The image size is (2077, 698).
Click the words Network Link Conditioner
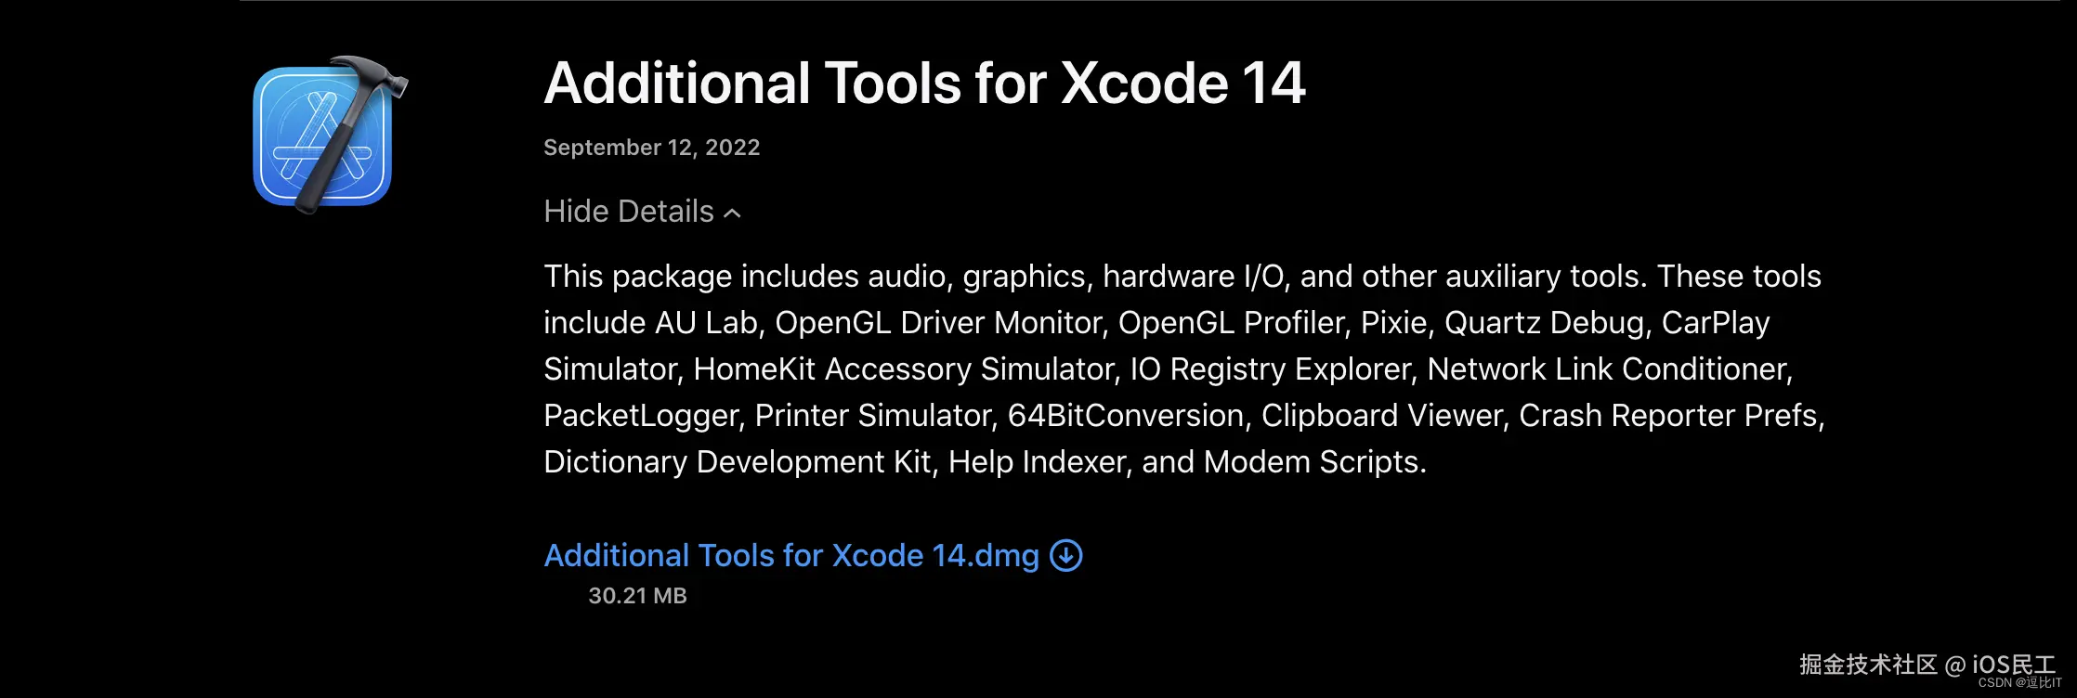click(x=1608, y=369)
